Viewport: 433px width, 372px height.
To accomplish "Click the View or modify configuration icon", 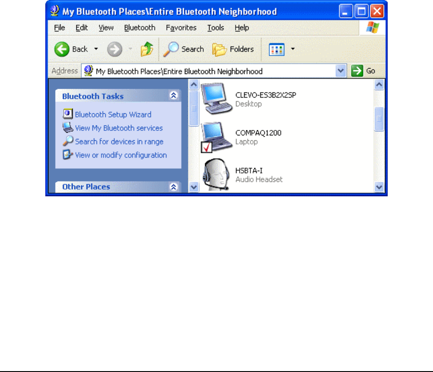I will [x=68, y=155].
